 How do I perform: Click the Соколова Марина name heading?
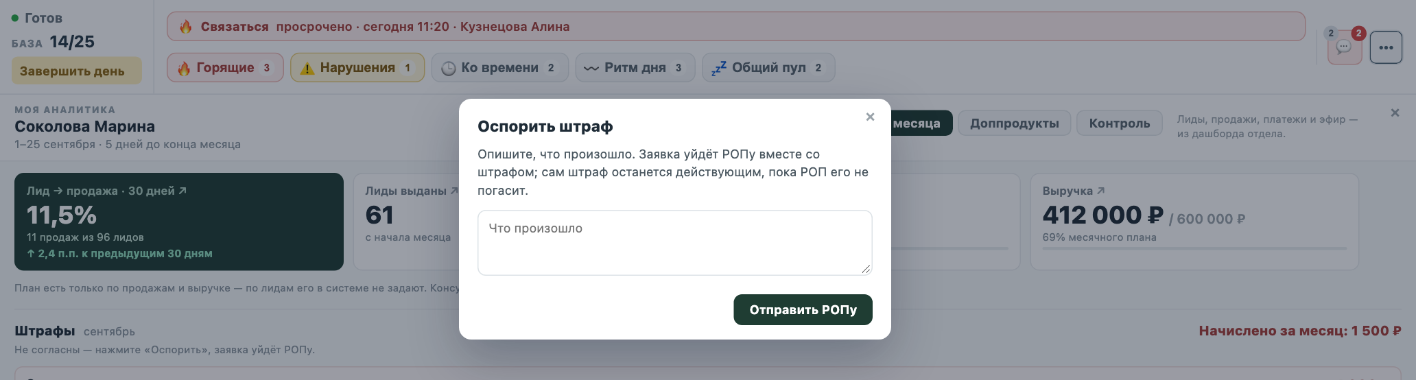84,126
